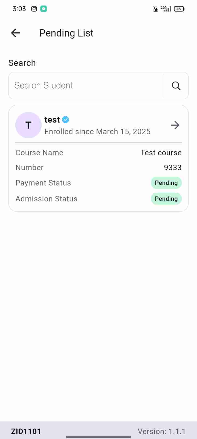197x439 pixels.
Task: Click the Test course value
Action: pos(161,153)
